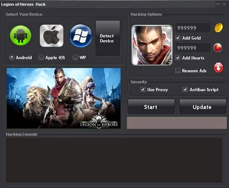Click the red heart gem icon

tap(218, 48)
